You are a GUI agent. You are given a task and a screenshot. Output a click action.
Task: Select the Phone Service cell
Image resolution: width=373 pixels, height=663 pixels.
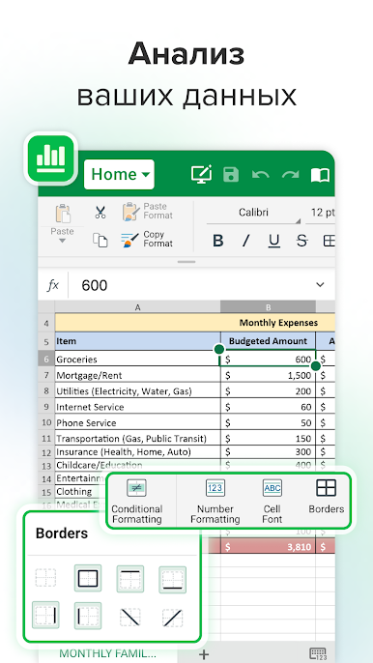(138, 422)
